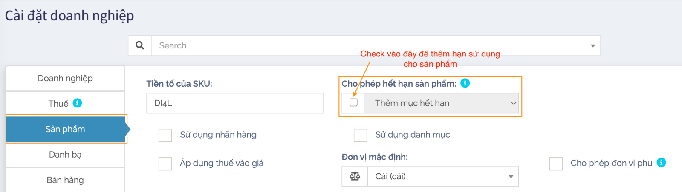Enable the product expiry checkbox
Image resolution: width=682 pixels, height=192 pixels.
tap(353, 102)
